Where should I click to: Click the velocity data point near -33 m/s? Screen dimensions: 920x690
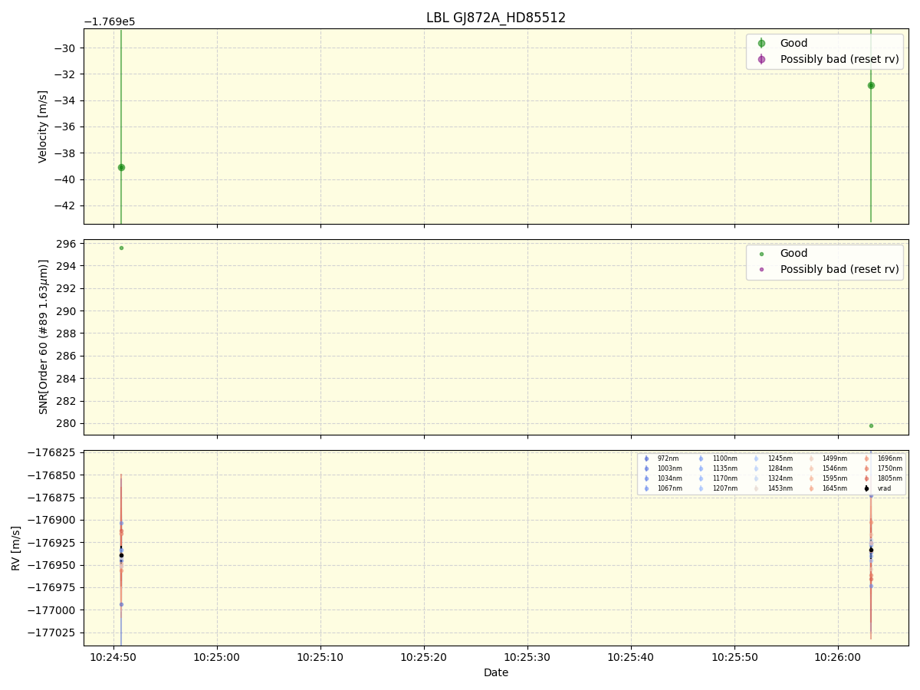(871, 85)
